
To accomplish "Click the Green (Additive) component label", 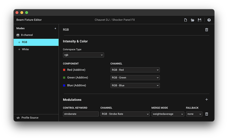I will click(x=78, y=77).
